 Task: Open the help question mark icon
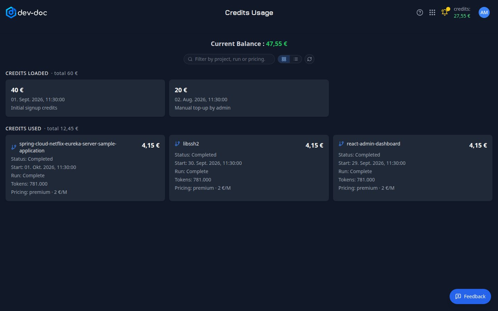pyautogui.click(x=420, y=12)
